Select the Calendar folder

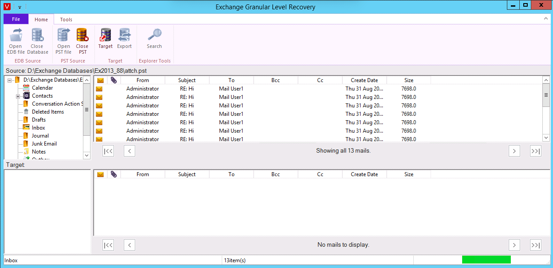click(x=42, y=88)
